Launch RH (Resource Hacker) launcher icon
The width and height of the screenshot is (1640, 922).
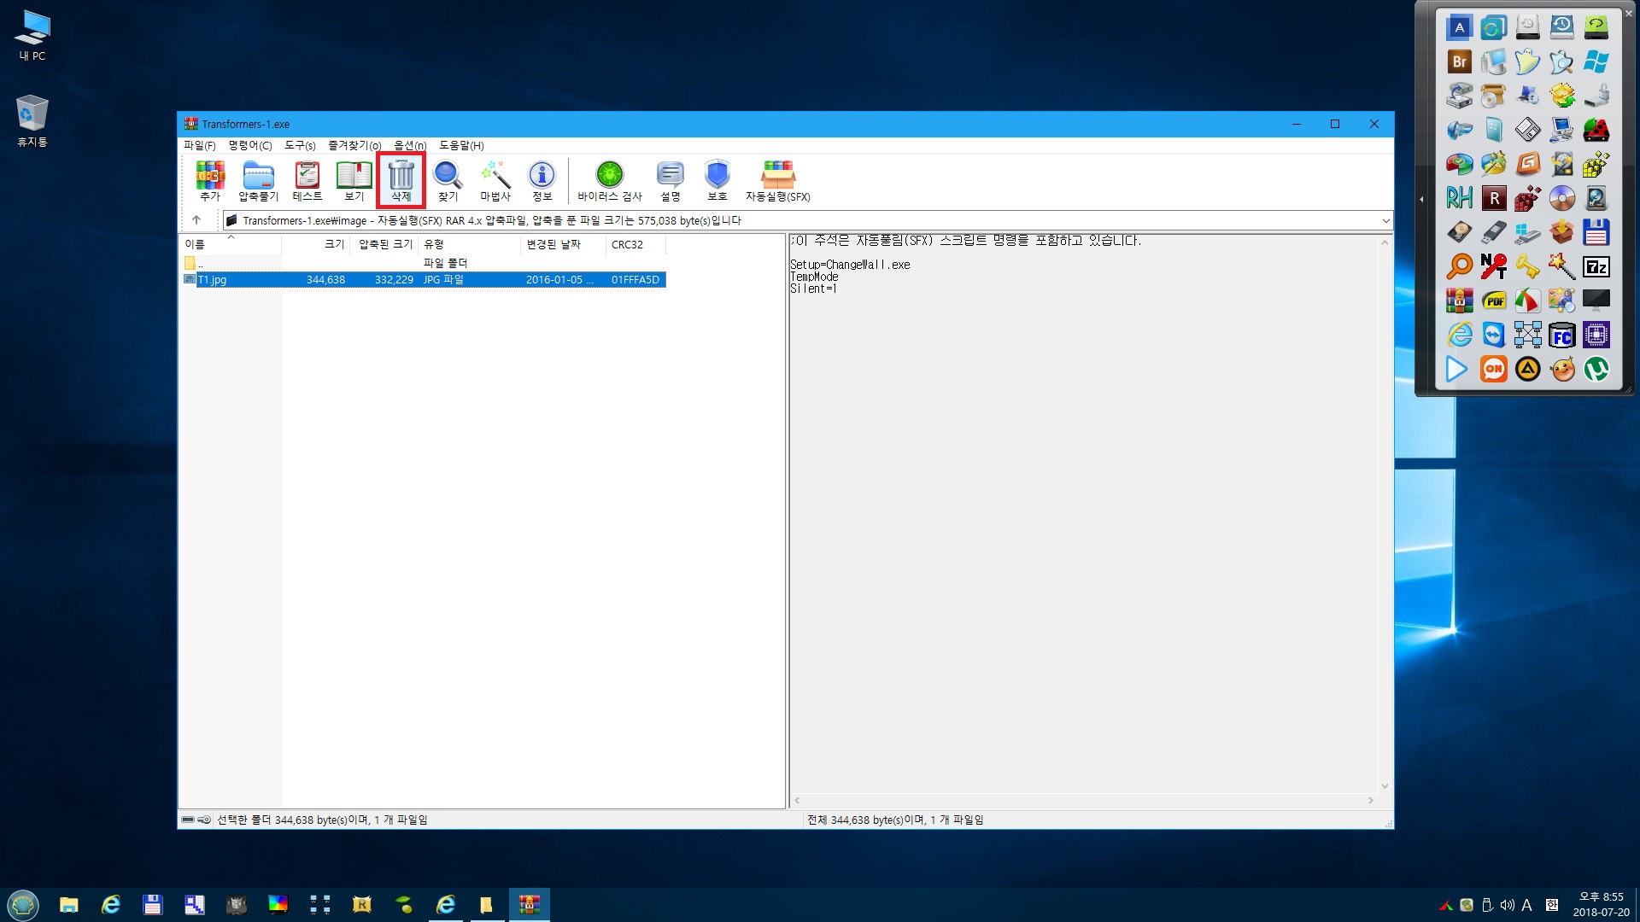(1459, 198)
